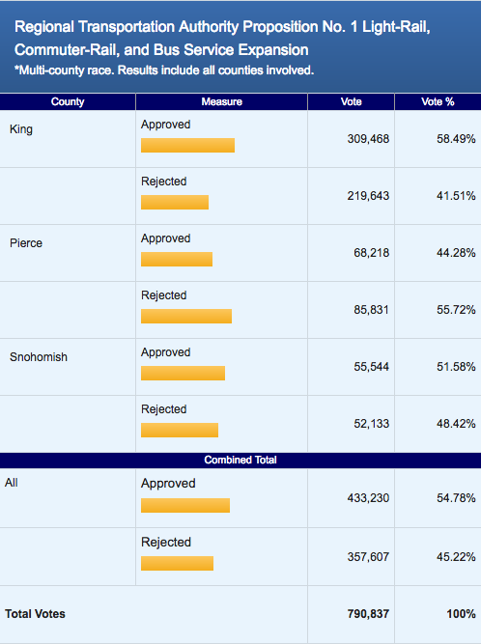
Task: Select Snohomish Rejected bar
Action: coord(180,430)
